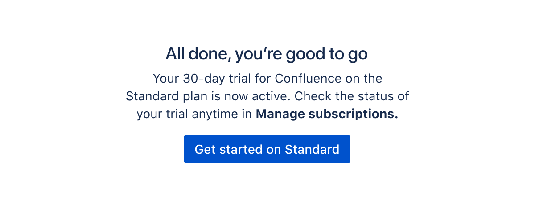Open the Manage subscriptions bold link

coord(327,114)
